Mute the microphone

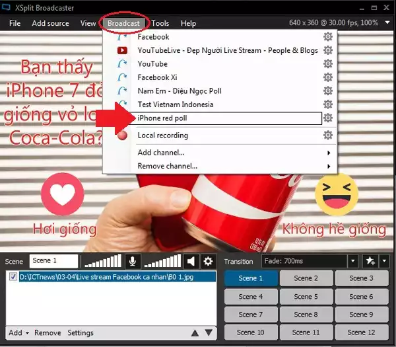pyautogui.click(x=133, y=261)
